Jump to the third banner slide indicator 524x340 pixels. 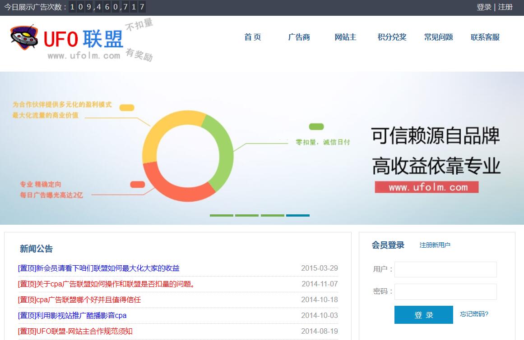pos(273,215)
